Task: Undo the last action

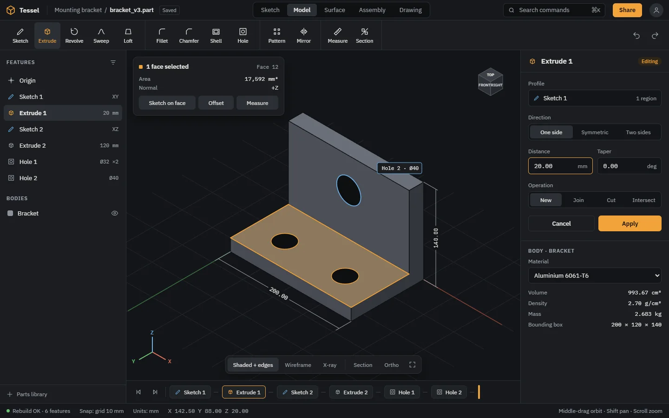Action: pyautogui.click(x=636, y=35)
